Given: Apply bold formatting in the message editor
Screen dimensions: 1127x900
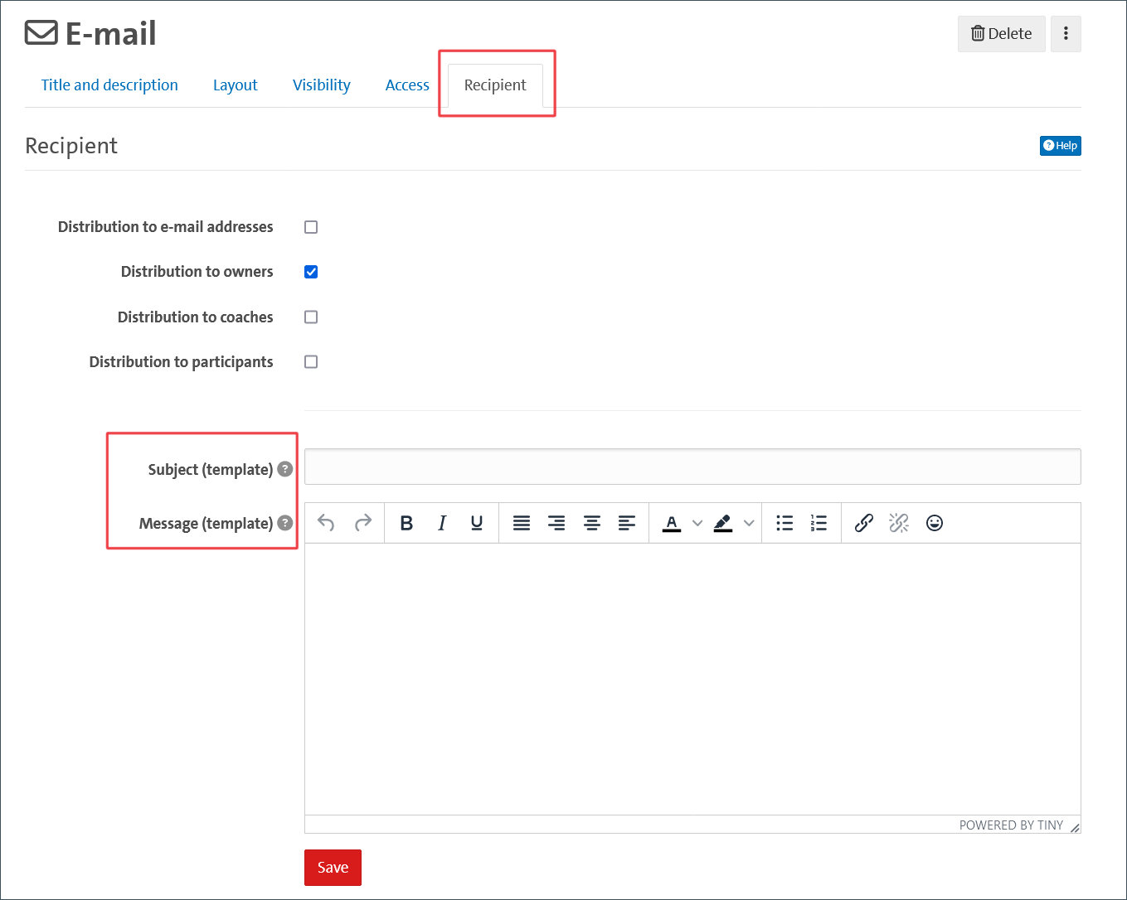Looking at the screenshot, I should 406,523.
